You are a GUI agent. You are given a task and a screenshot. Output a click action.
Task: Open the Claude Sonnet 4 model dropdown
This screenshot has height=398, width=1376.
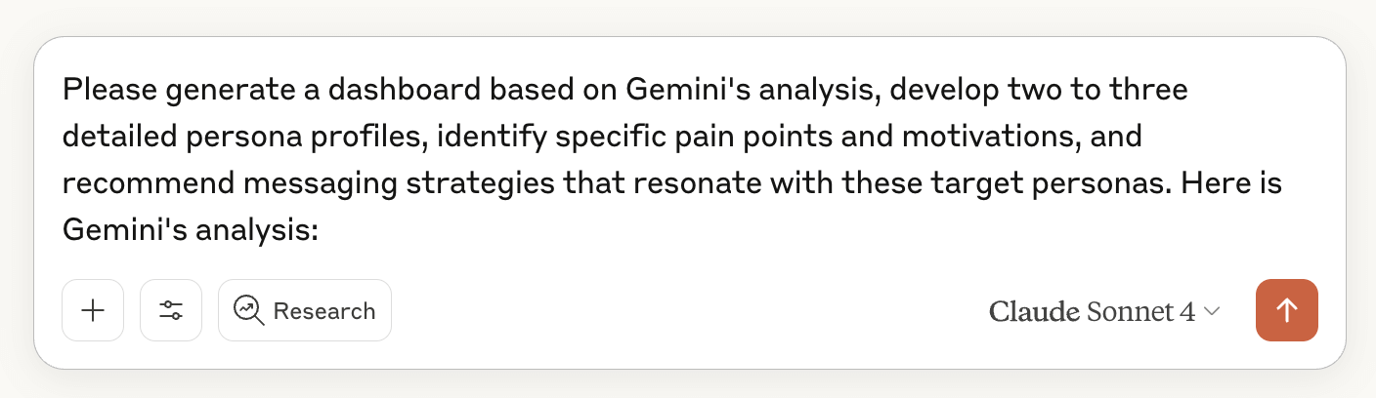click(x=1105, y=311)
